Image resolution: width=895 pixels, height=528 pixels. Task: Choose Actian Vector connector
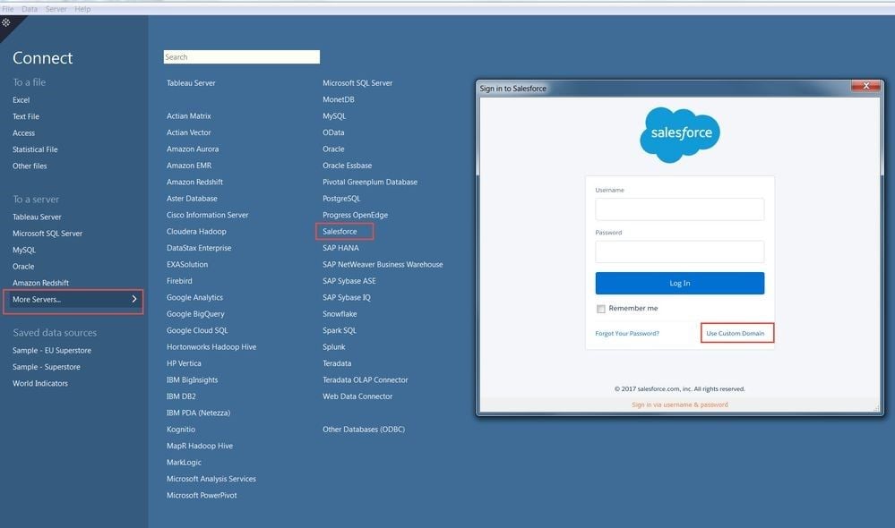188,132
